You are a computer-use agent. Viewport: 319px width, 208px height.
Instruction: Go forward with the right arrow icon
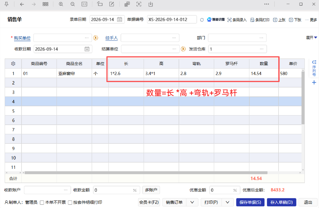(33, 4)
